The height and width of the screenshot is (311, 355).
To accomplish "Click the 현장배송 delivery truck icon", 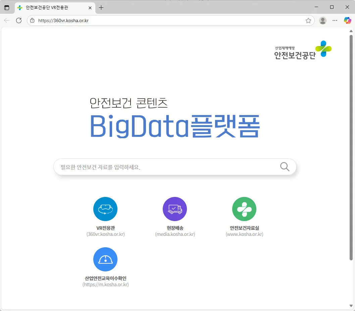I will pos(174,209).
